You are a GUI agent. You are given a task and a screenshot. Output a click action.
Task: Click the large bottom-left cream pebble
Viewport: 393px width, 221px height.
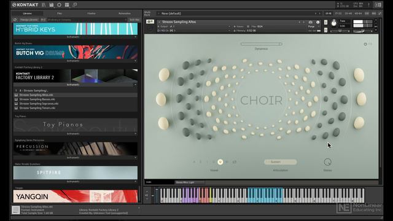tap(163, 123)
